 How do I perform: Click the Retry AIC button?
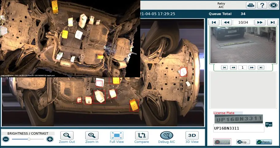pos(221,5)
